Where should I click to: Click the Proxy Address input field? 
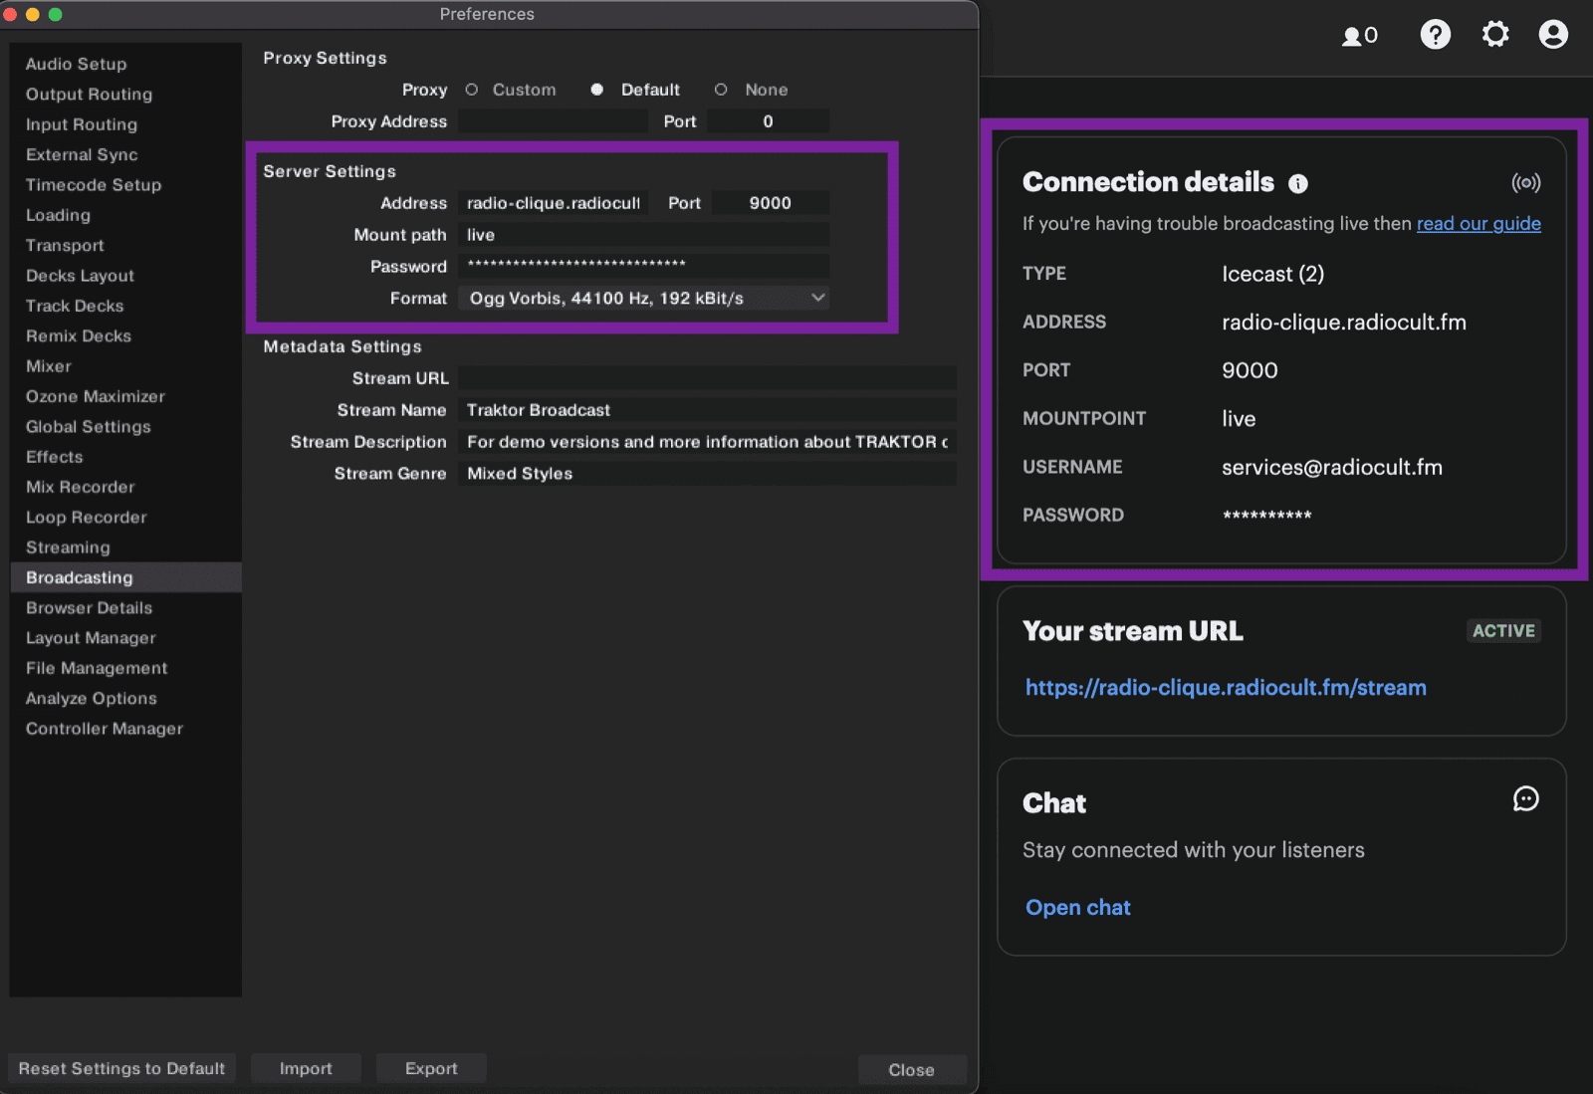(x=553, y=121)
